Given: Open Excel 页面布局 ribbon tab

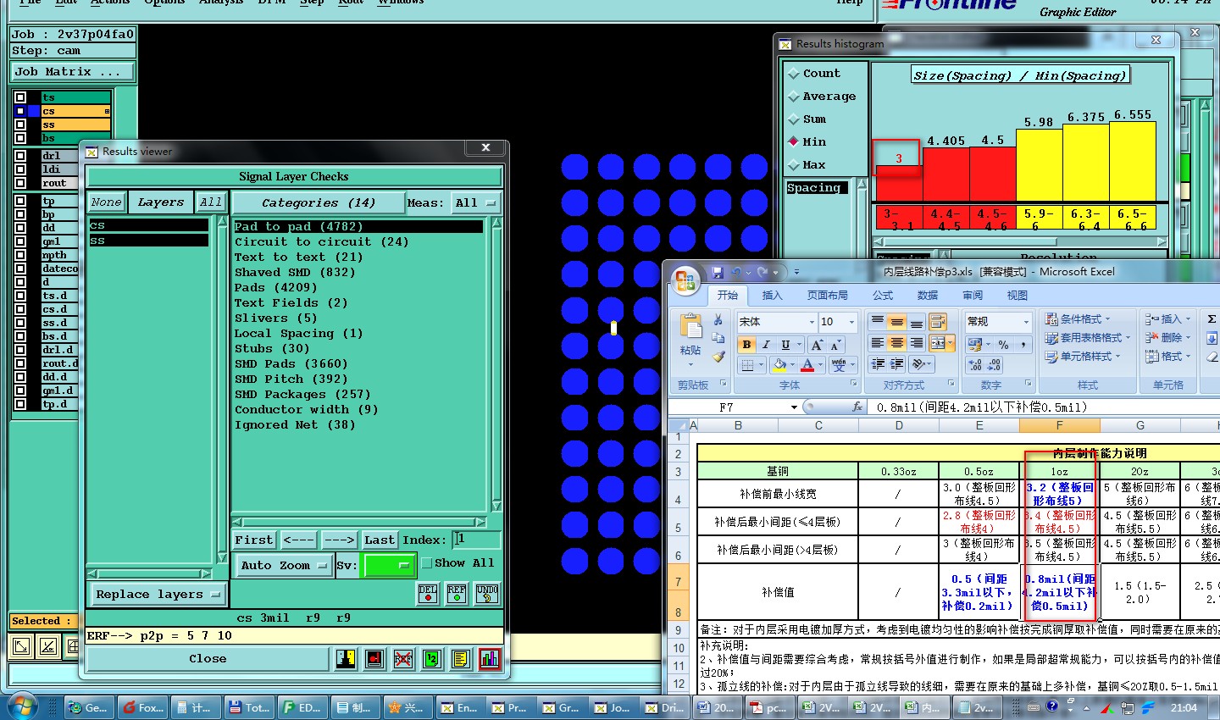Looking at the screenshot, I should pyautogui.click(x=827, y=295).
